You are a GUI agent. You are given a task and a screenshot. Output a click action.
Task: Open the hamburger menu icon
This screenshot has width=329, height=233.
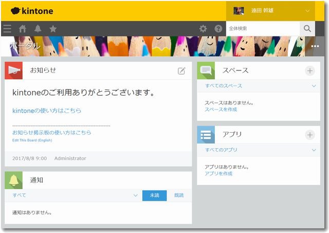(7, 29)
